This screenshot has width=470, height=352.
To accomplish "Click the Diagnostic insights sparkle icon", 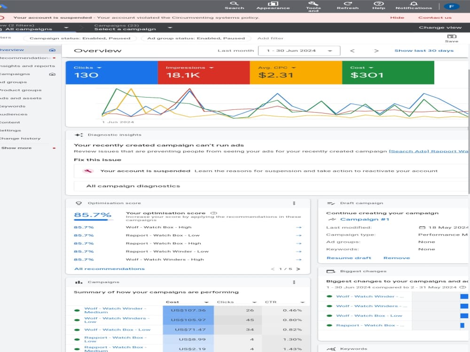I will tap(79, 135).
